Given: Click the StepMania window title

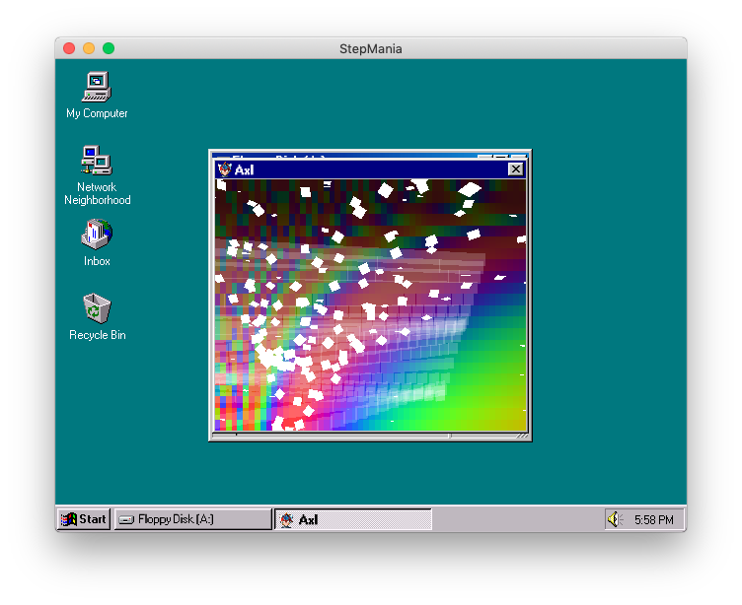Looking at the screenshot, I should pos(371,48).
